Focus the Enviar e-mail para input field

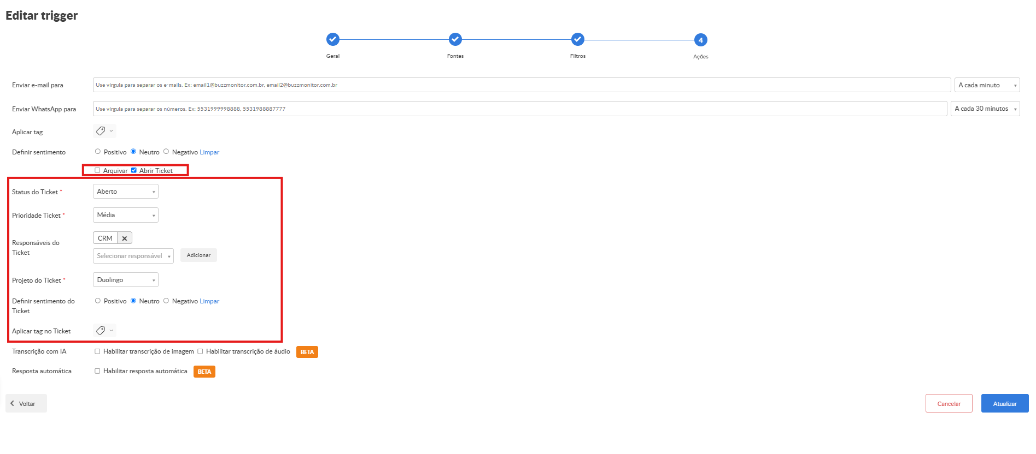522,85
